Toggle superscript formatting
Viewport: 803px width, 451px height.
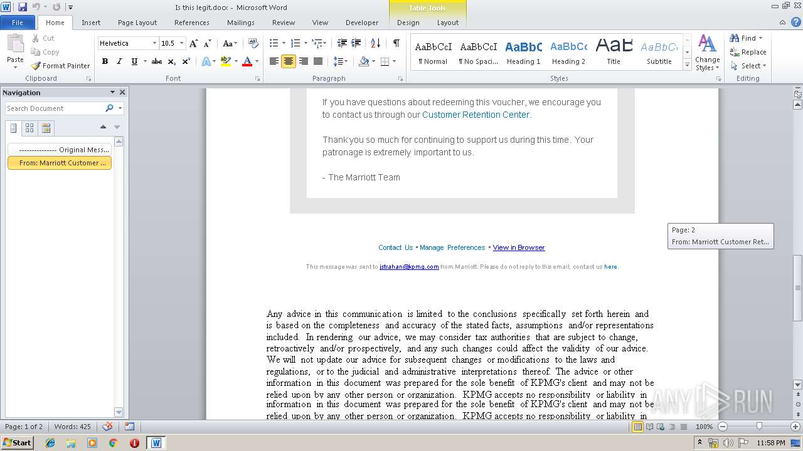click(x=186, y=61)
